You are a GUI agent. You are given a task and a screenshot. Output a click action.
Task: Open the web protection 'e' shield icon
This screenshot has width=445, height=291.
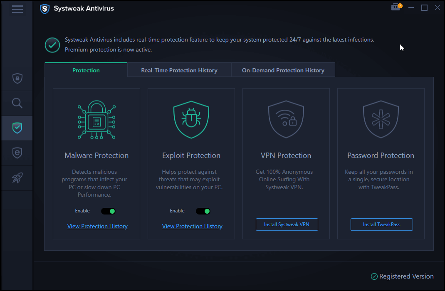pyautogui.click(x=17, y=153)
